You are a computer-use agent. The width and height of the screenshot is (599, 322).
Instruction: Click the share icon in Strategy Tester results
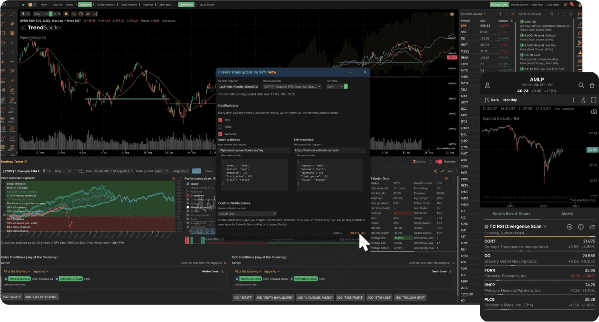click(x=435, y=171)
